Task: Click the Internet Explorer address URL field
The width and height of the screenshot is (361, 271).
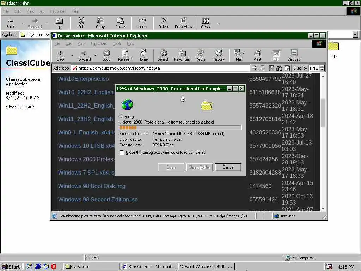Action: [160, 68]
